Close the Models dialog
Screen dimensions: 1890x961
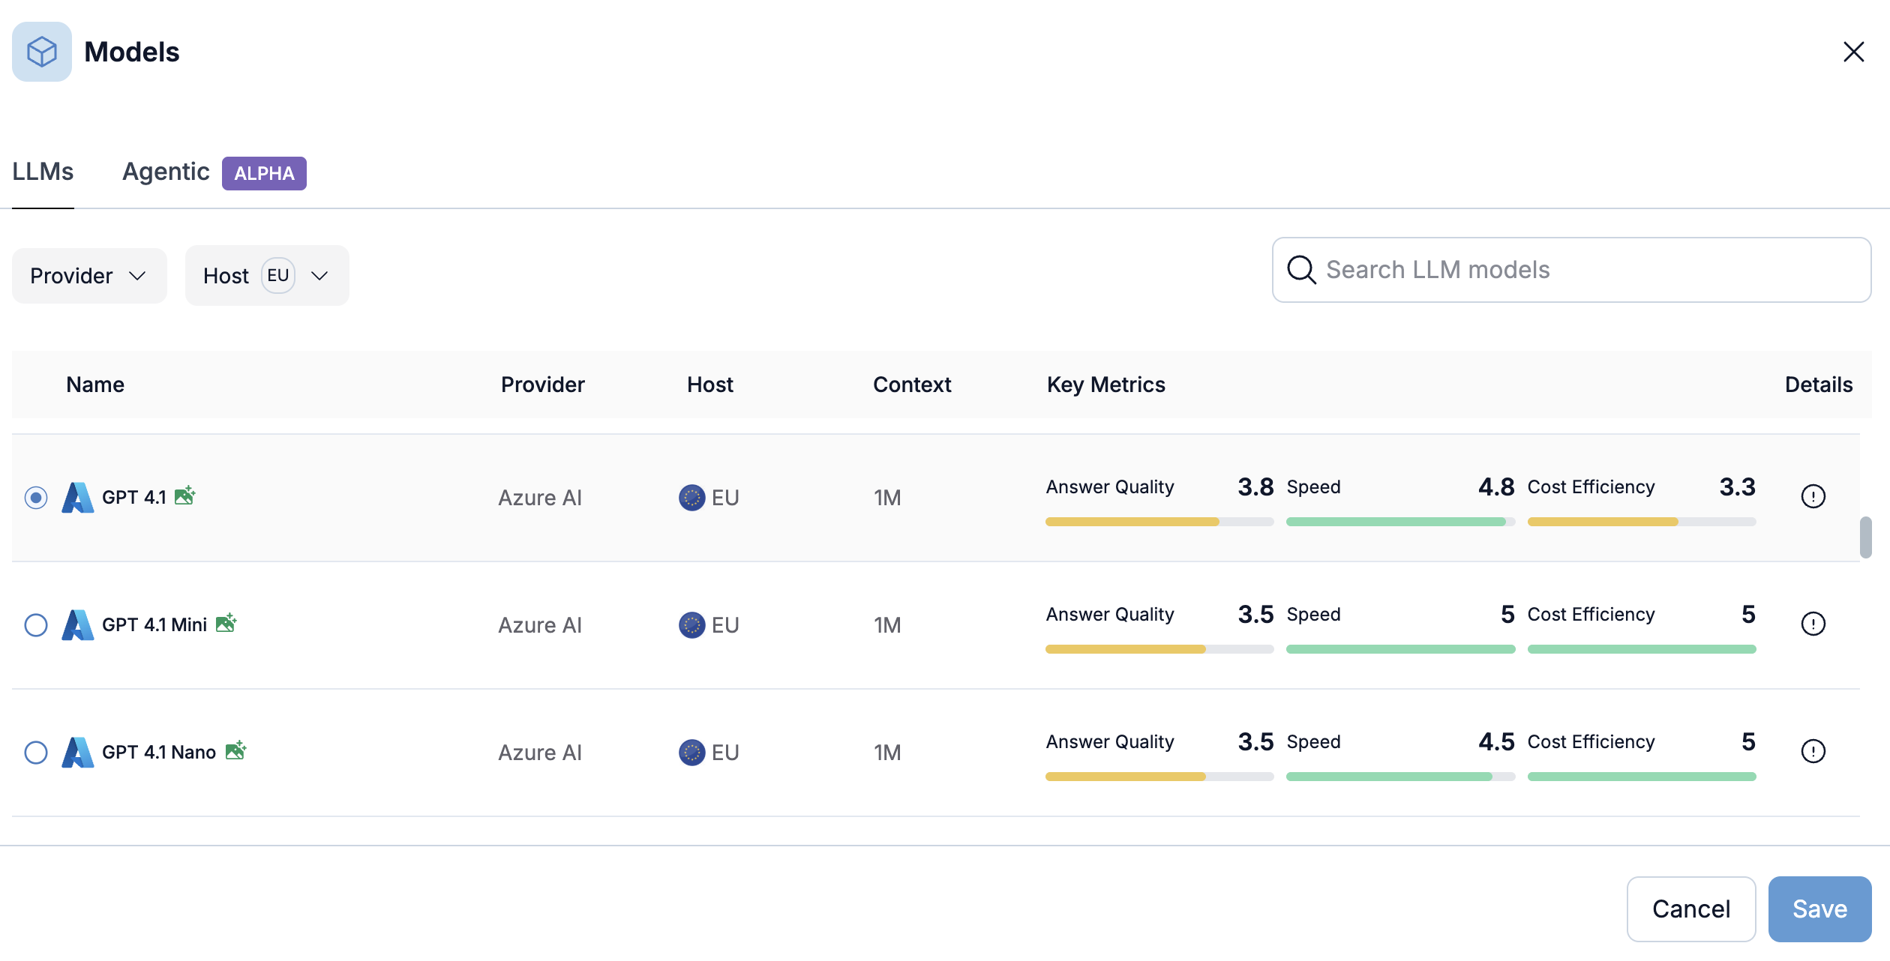tap(1853, 52)
